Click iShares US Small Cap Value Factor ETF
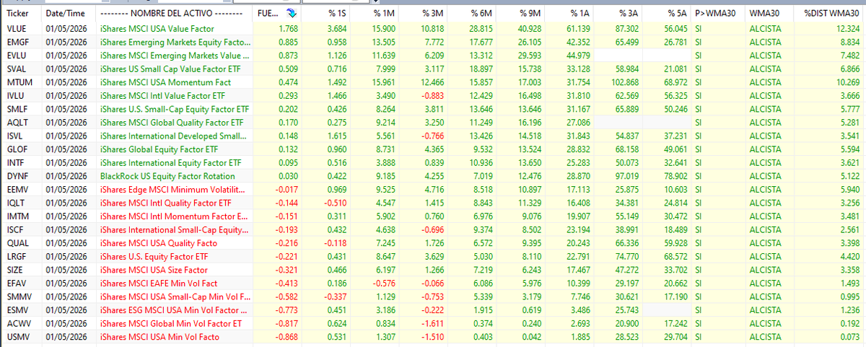Viewport: 866px width, 347px height. (170, 69)
